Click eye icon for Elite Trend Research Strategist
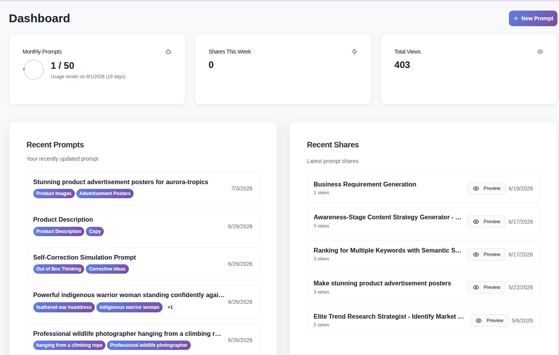Screen dimensions: 559x355 pyautogui.click(x=479, y=321)
